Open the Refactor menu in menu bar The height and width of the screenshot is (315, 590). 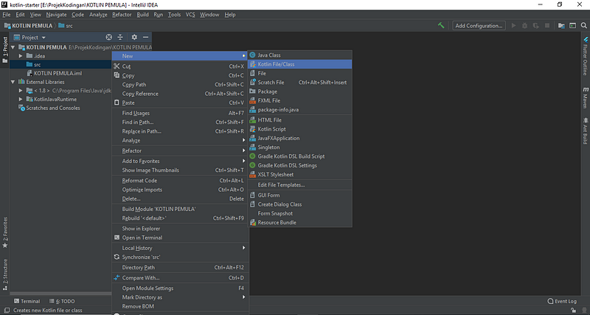click(122, 15)
